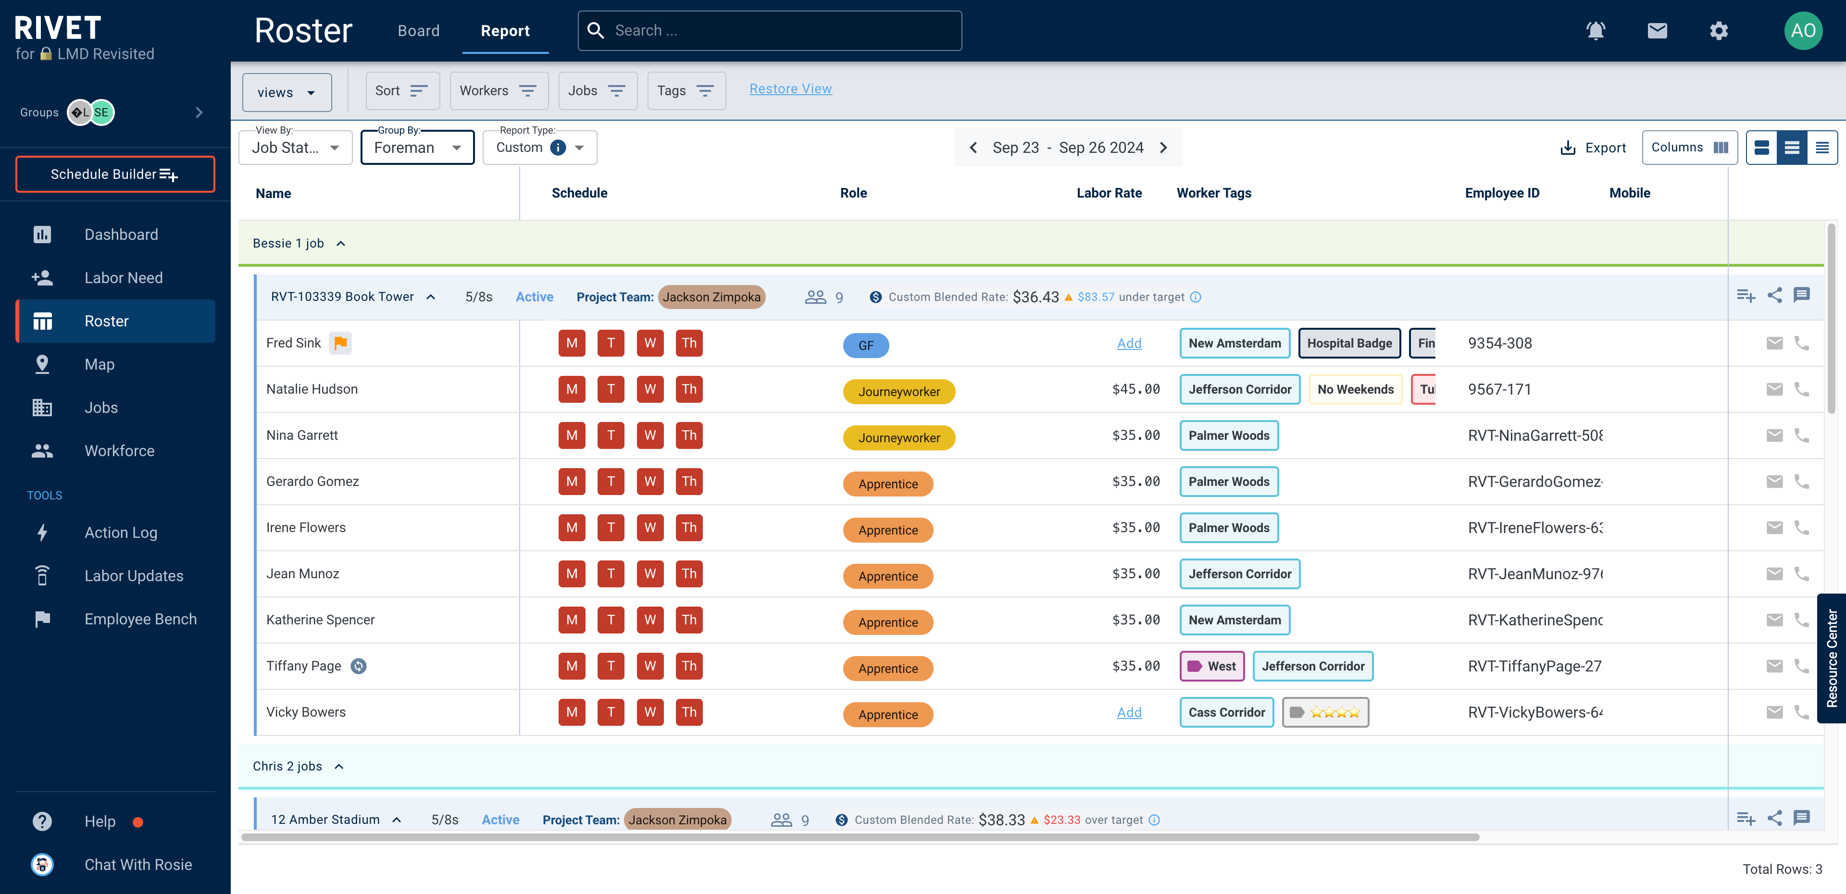This screenshot has width=1846, height=894.
Task: Click the horizontal scrollbar under the table
Action: [x=860, y=837]
